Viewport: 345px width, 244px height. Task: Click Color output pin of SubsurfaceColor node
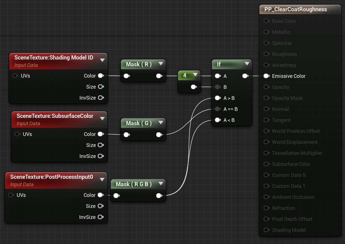[x=101, y=134]
